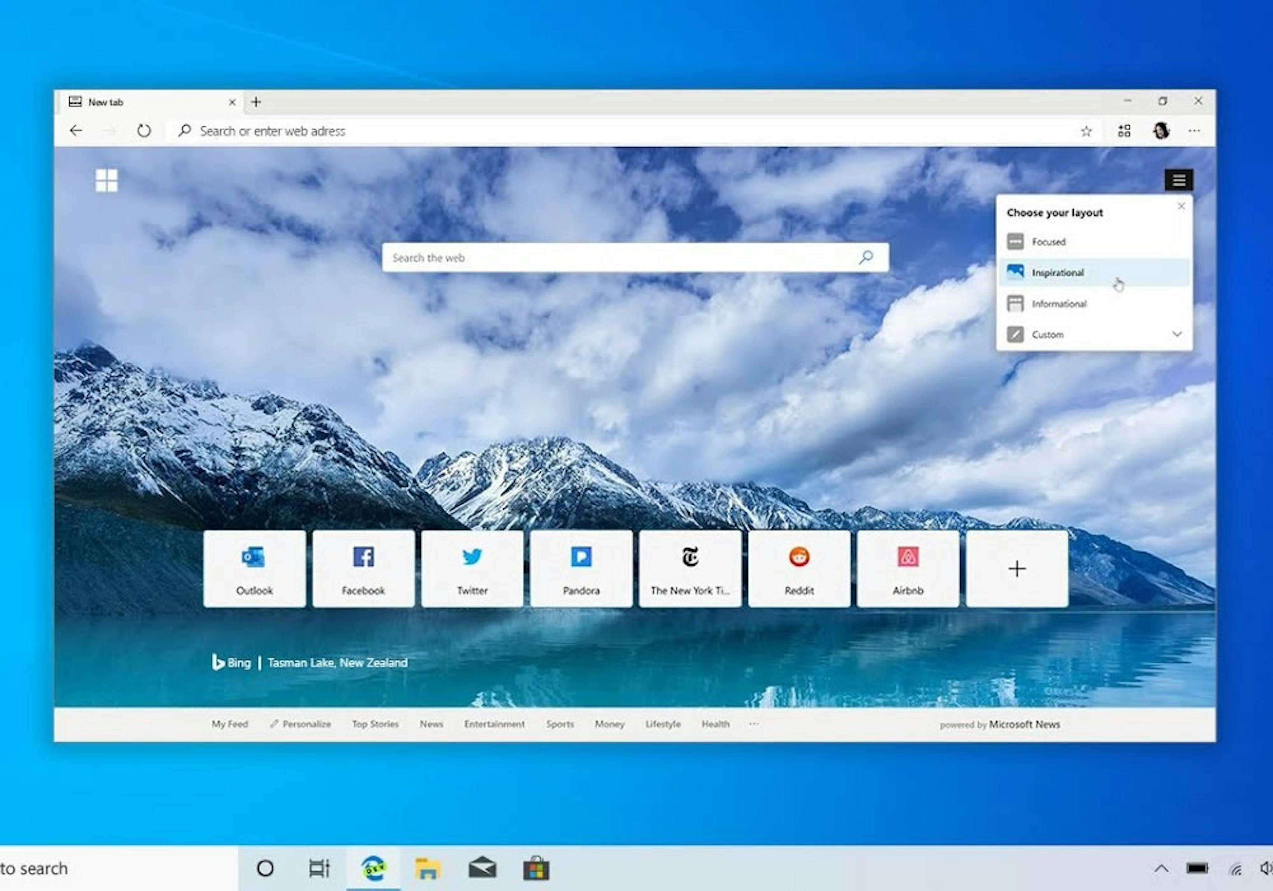Choose the Inspirational layout option
The width and height of the screenshot is (1273, 891).
[1057, 272]
